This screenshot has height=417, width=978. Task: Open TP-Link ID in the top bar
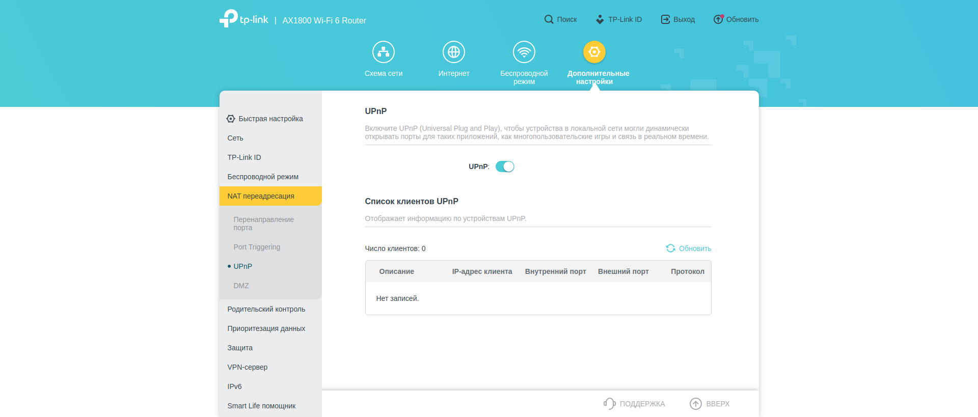click(x=619, y=19)
